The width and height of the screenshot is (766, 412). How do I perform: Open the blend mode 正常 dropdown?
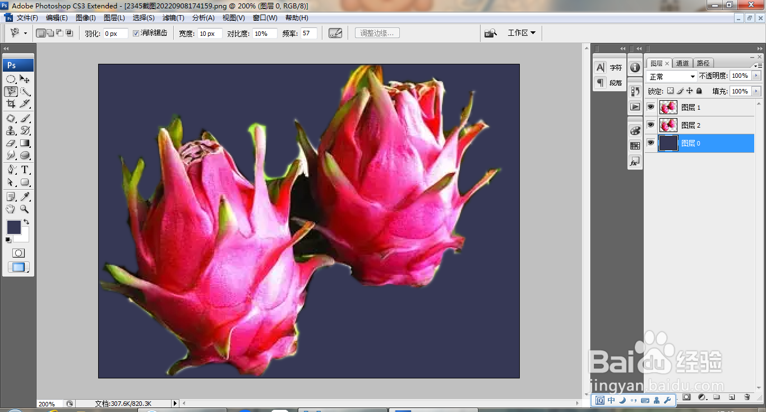pos(672,76)
